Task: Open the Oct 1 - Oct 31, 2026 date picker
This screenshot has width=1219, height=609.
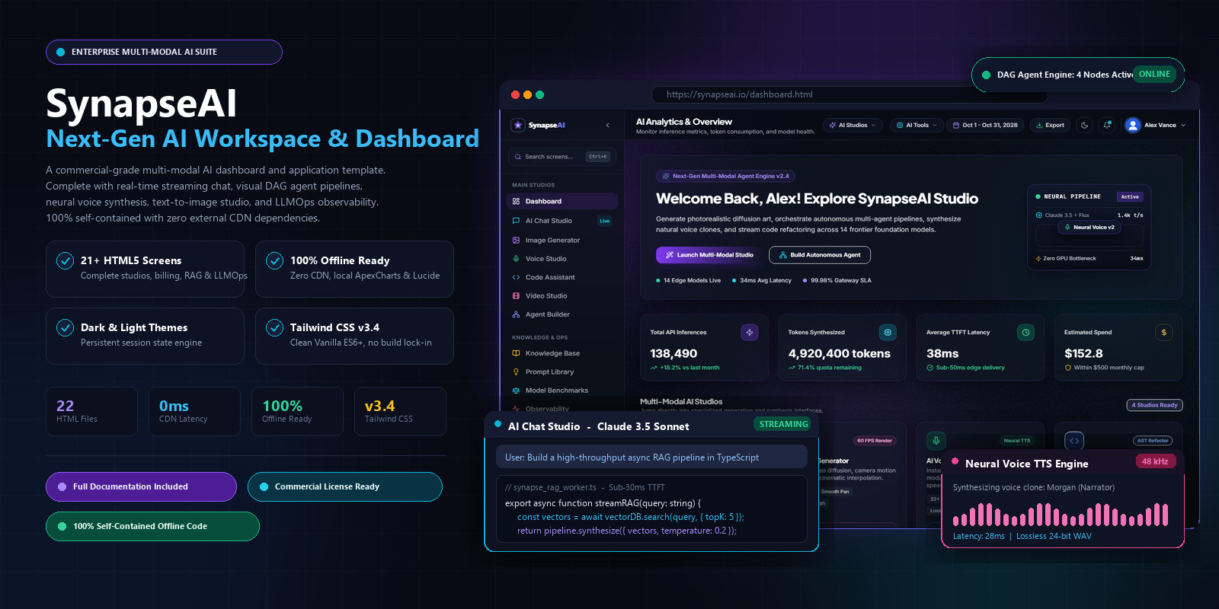Action: click(x=985, y=125)
